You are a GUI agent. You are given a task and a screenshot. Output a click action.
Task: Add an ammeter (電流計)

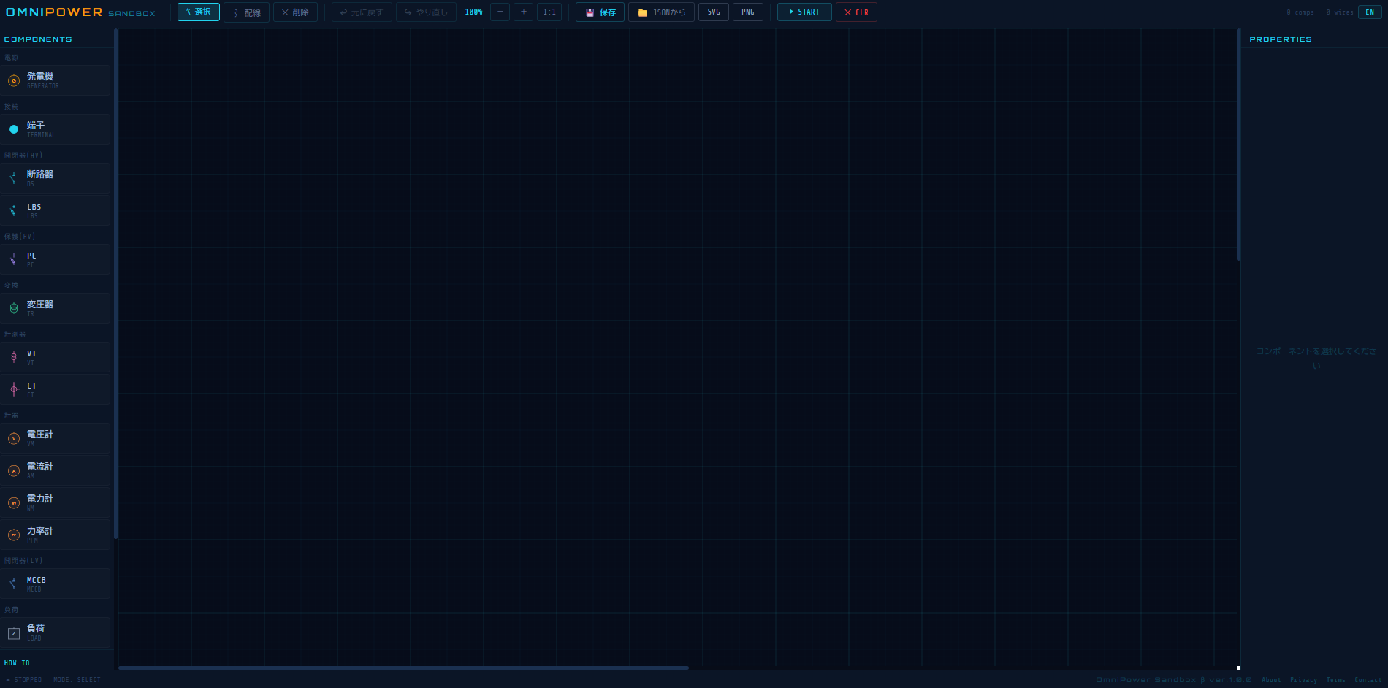[x=56, y=470]
